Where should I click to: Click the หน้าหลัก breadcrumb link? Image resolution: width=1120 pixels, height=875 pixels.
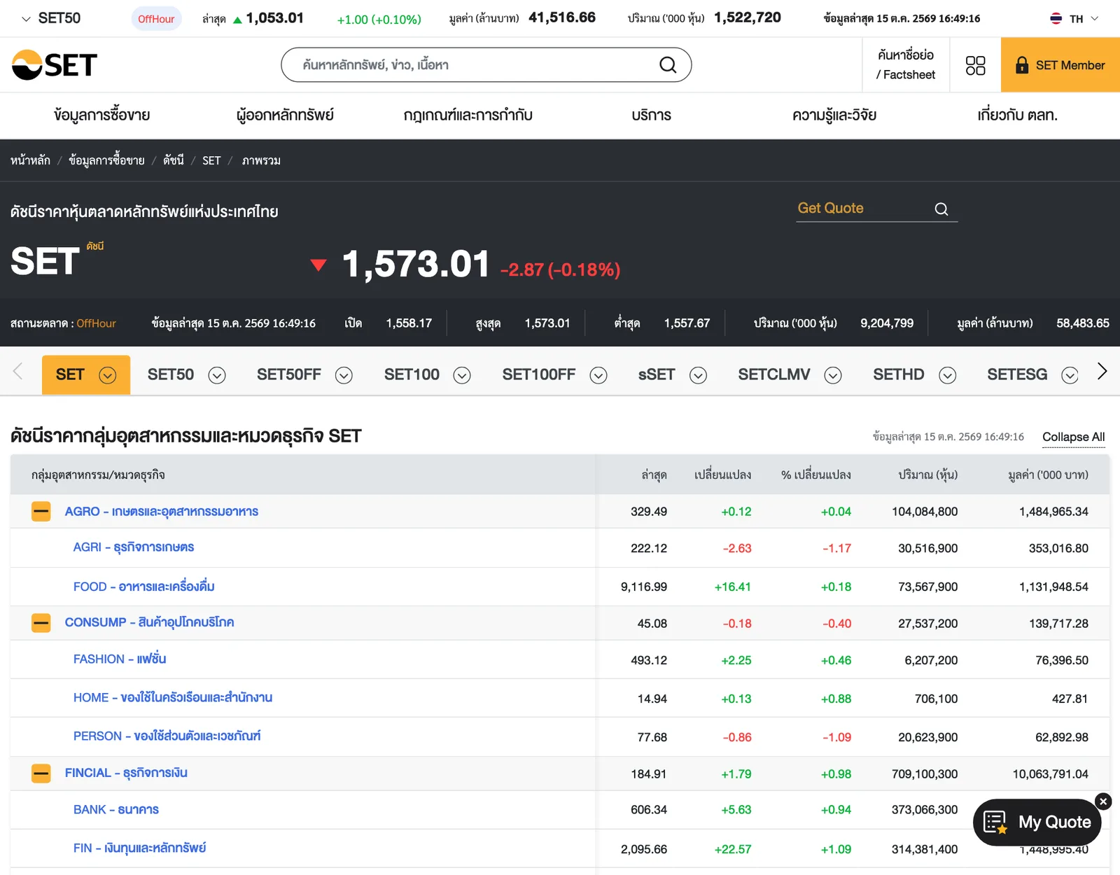click(30, 160)
